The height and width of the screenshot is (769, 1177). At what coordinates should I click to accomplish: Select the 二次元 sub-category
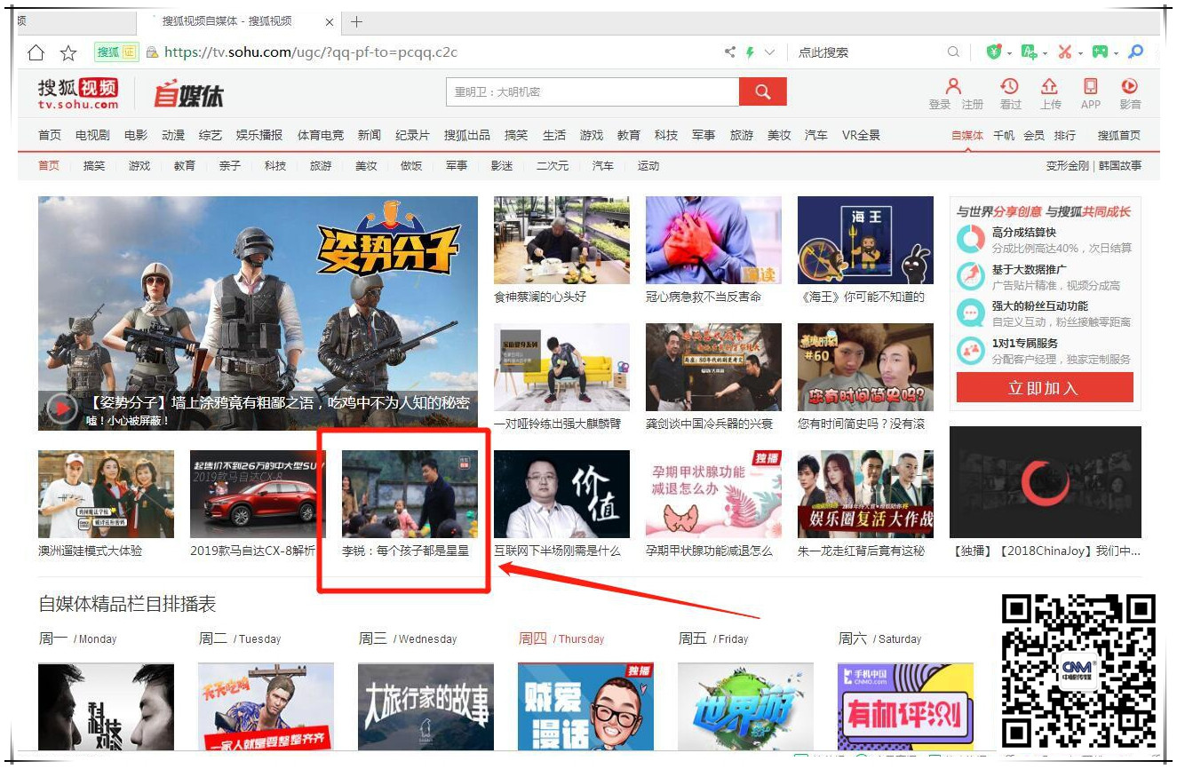point(553,166)
